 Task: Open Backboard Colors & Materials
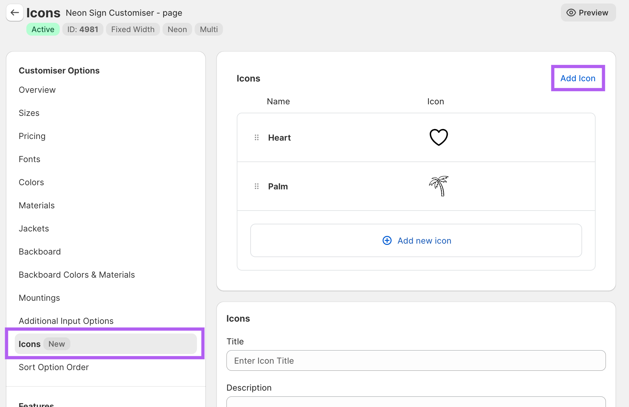point(77,275)
